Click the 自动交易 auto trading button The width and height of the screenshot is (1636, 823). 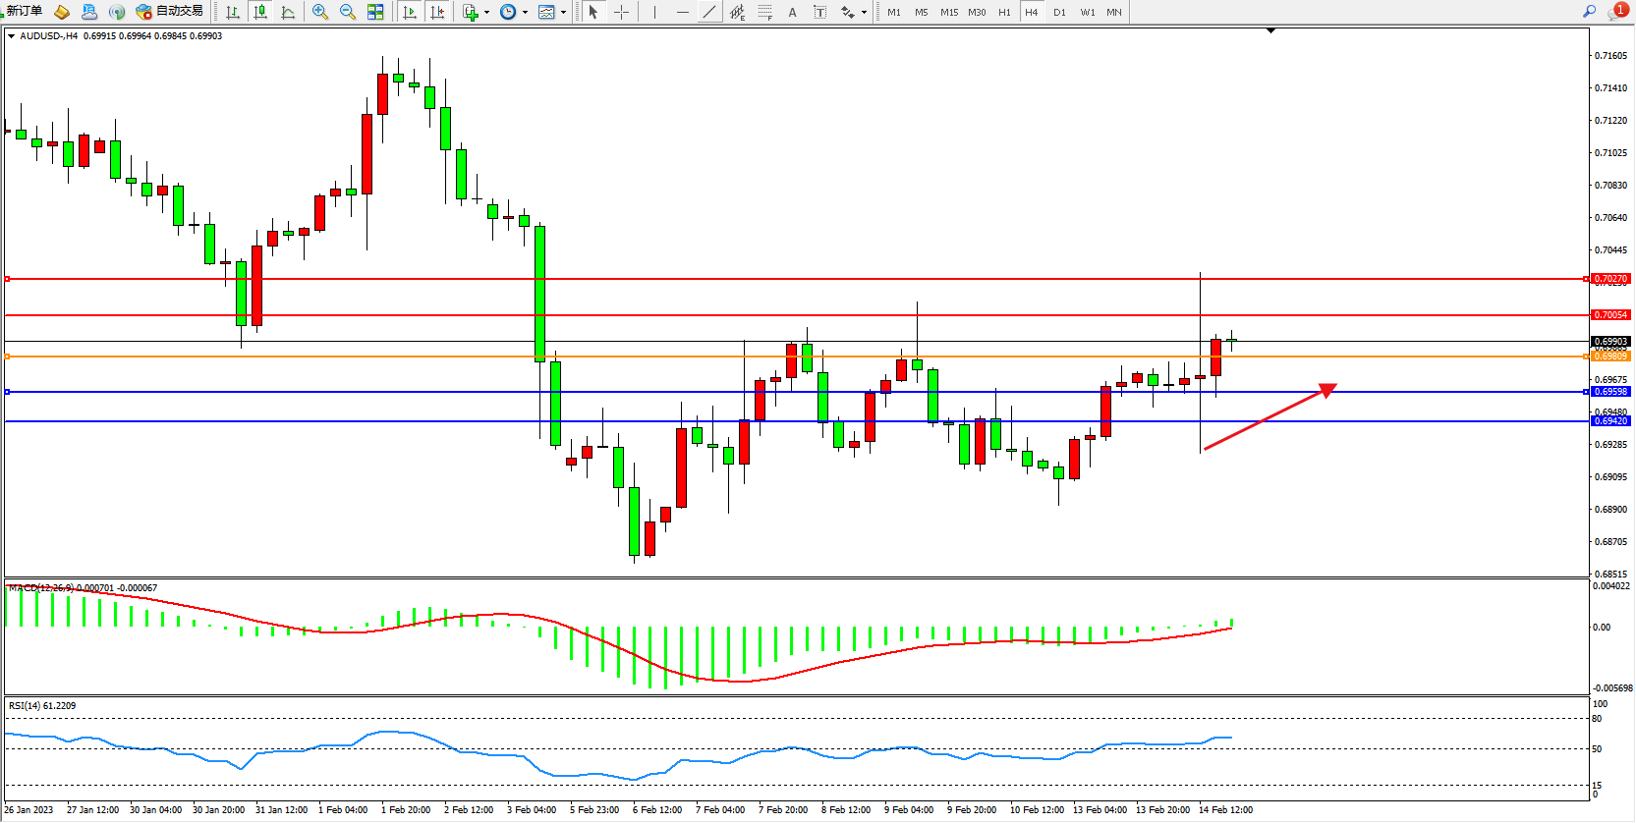point(170,12)
